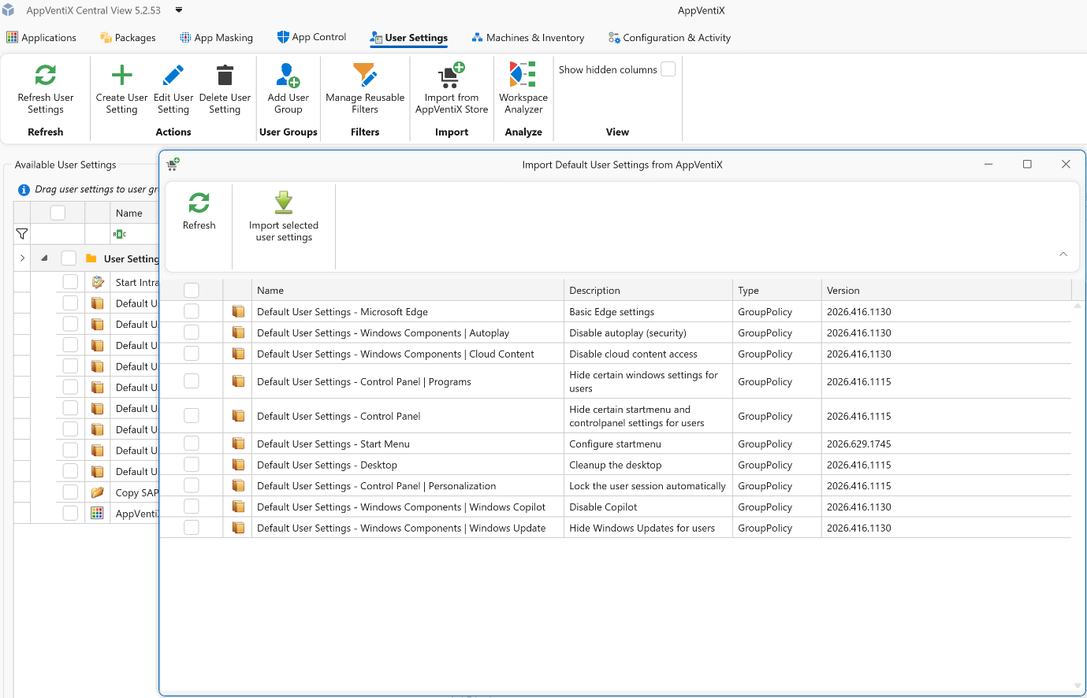The image size is (1087, 698).
Task: Check the User Settings folder checkbox in left tree
Action: [x=69, y=258]
